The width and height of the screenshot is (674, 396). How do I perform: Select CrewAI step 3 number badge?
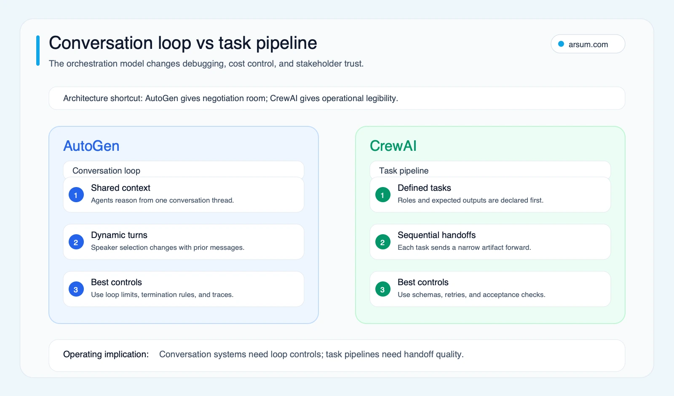click(x=382, y=289)
